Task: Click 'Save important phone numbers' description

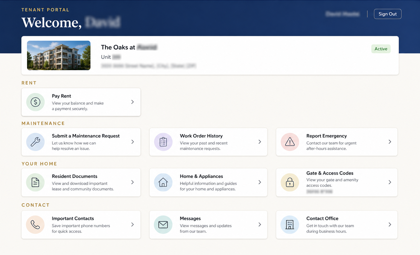Action: click(x=81, y=226)
